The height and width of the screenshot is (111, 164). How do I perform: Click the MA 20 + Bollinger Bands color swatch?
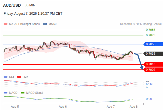[6, 24]
